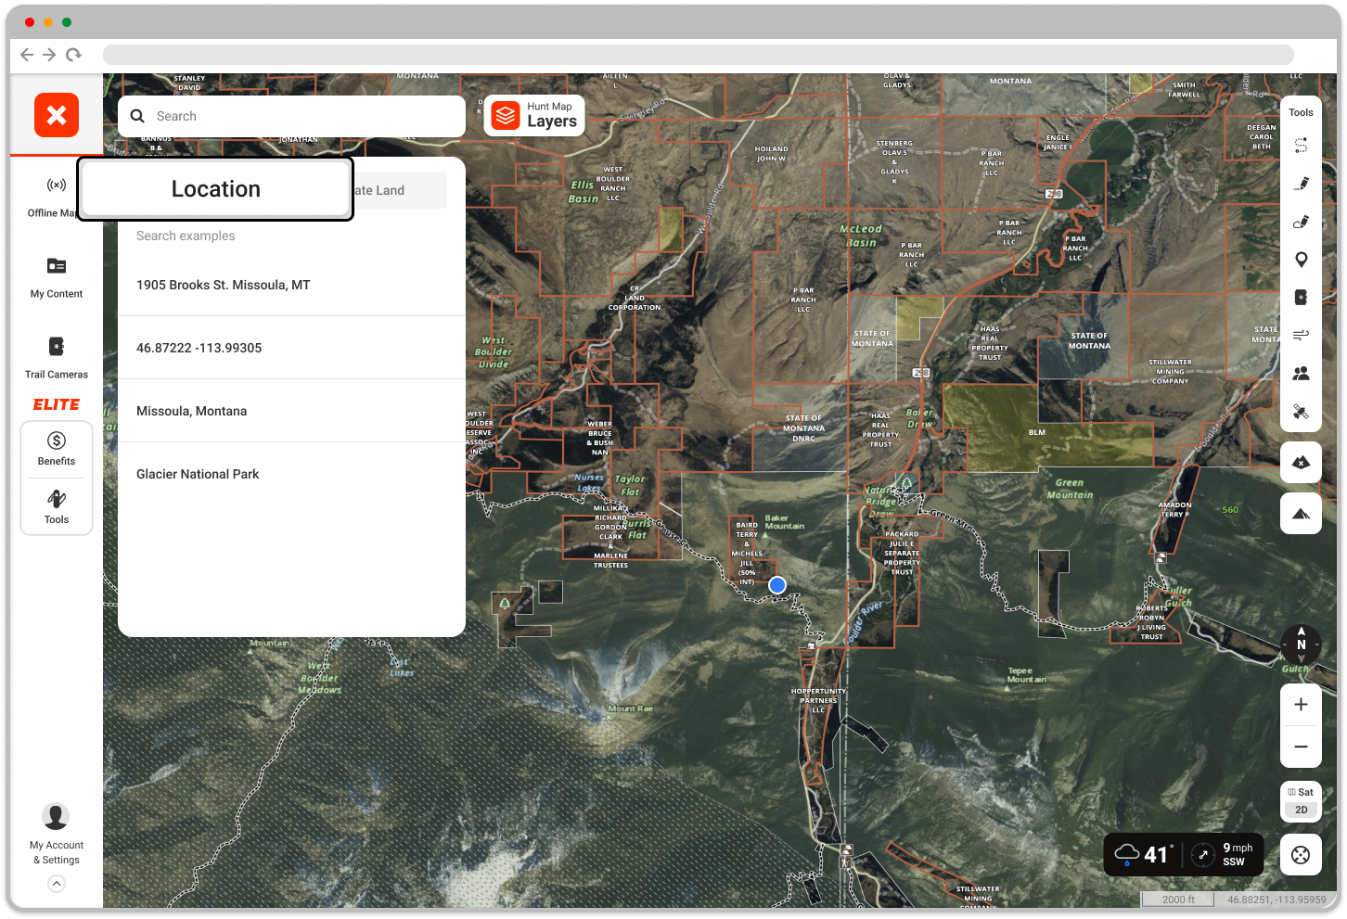Choose coordinates example 46.87222 -113.99305

[291, 348]
